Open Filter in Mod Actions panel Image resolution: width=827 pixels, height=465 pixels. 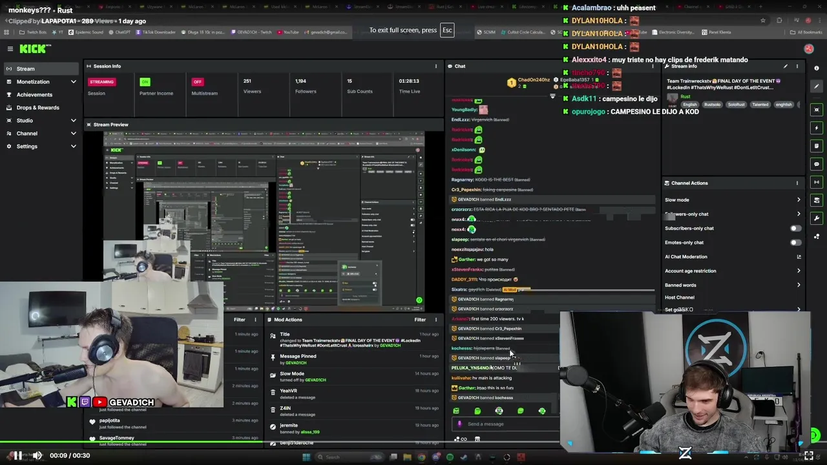[x=420, y=319]
